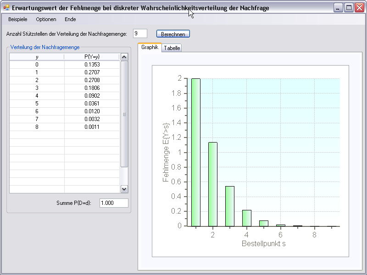This screenshot has height=275, width=367.
Task: Select the Graphik tab
Action: [150, 47]
